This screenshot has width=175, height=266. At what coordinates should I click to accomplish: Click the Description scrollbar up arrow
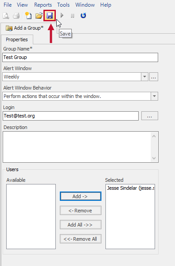[x=154, y=136]
